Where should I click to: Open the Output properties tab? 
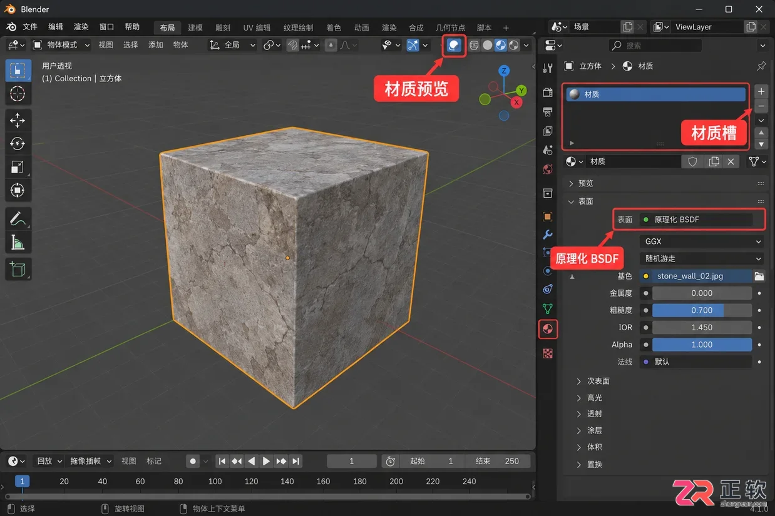click(548, 112)
